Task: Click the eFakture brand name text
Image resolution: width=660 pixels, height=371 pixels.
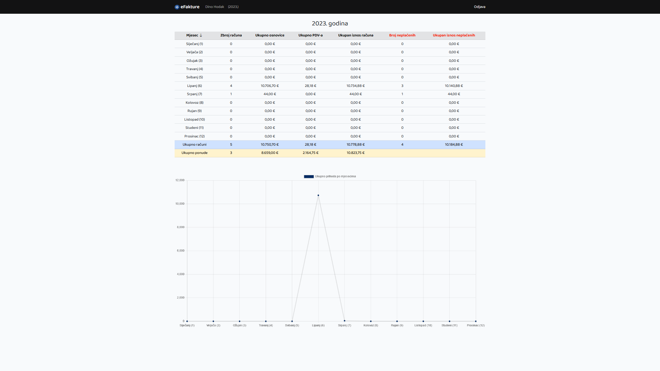Action: click(190, 7)
